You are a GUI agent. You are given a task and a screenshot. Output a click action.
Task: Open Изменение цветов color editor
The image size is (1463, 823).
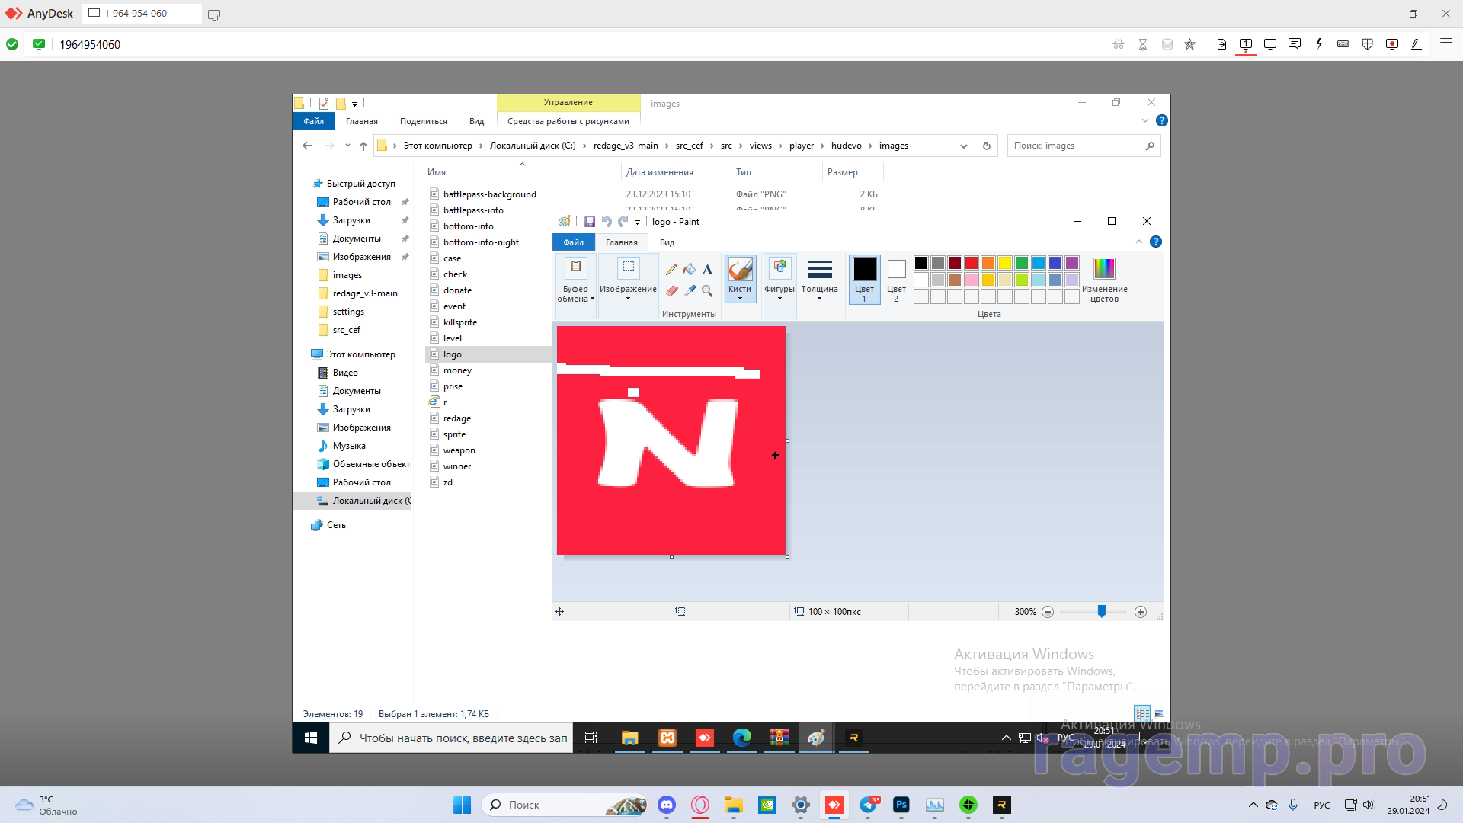coord(1104,280)
